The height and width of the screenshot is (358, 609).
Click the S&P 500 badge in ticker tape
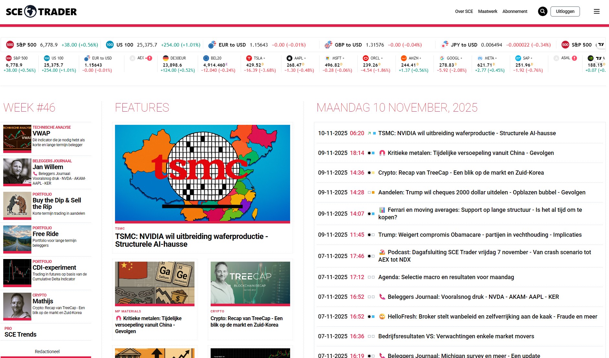10,45
